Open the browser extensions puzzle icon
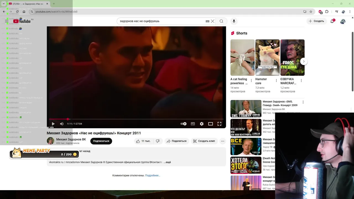 (x=327, y=12)
